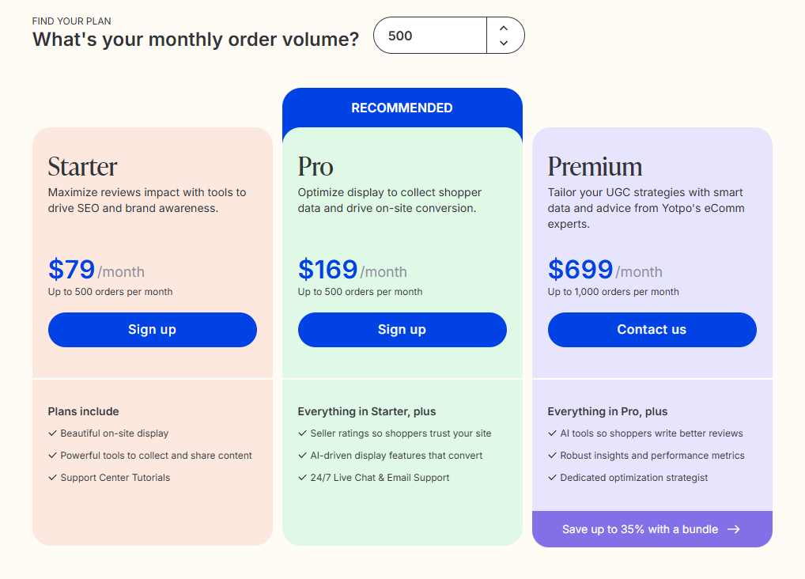Open the bundle savings offer link
Image resolution: width=805 pixels, height=579 pixels.
pos(652,529)
